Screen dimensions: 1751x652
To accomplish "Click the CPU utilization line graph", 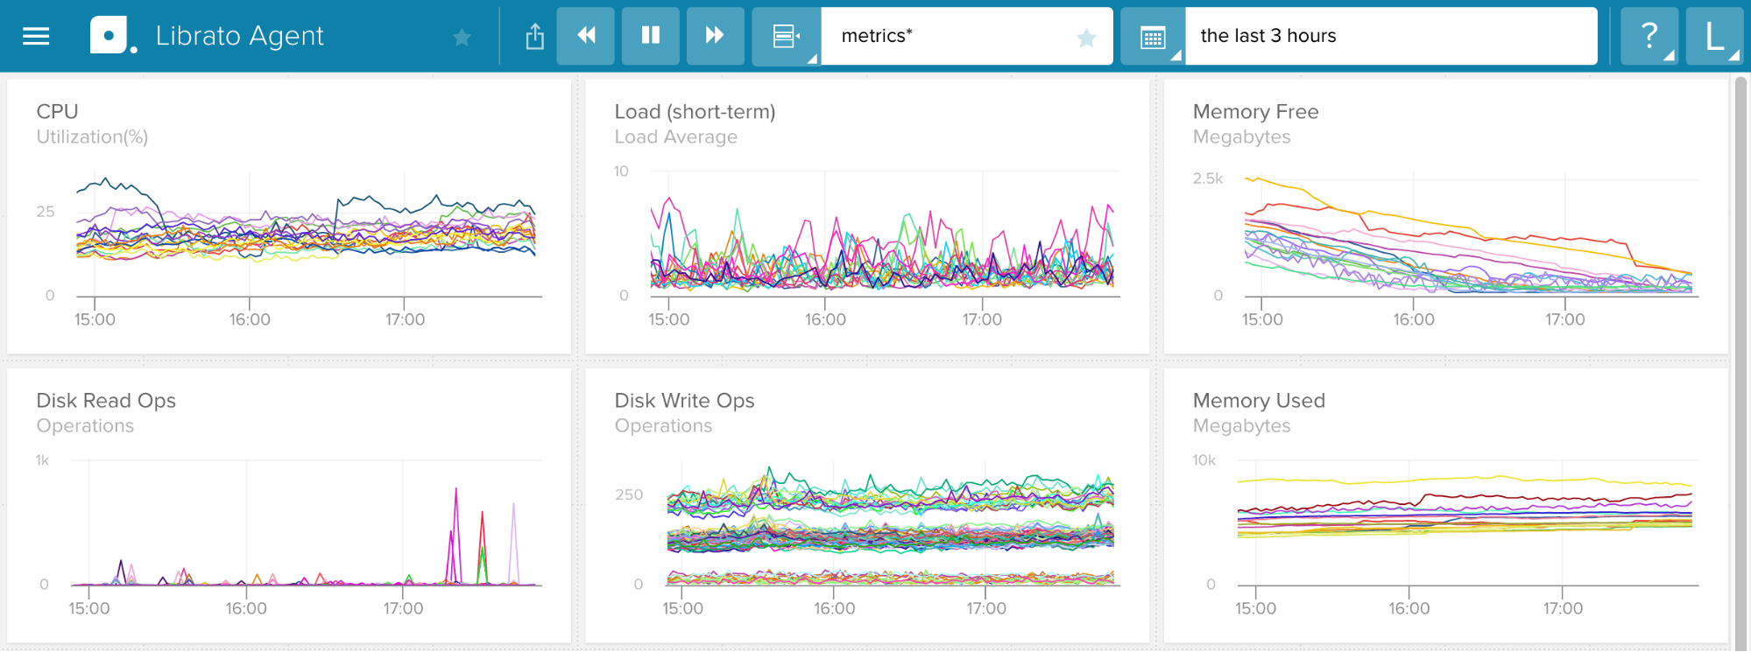I will coord(306,233).
